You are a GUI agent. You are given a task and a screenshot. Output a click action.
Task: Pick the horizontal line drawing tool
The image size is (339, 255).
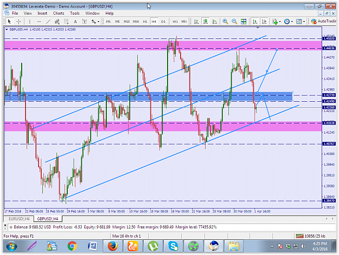tap(39, 21)
